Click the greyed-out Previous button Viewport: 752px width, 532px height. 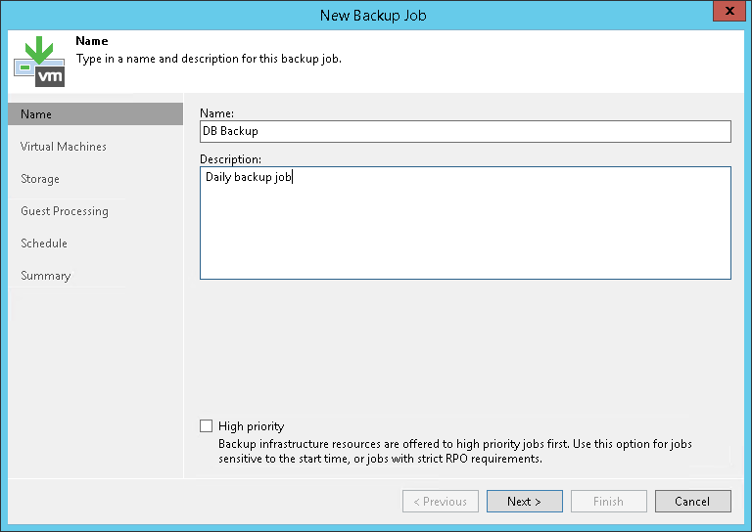click(440, 502)
